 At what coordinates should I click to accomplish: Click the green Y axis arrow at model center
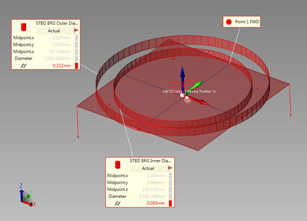pos(195,85)
